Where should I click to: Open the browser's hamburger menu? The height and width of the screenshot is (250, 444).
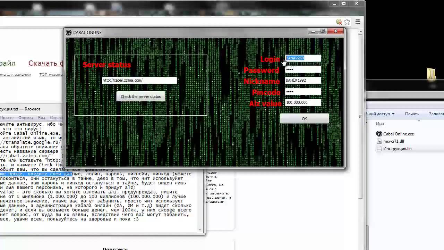358,22
